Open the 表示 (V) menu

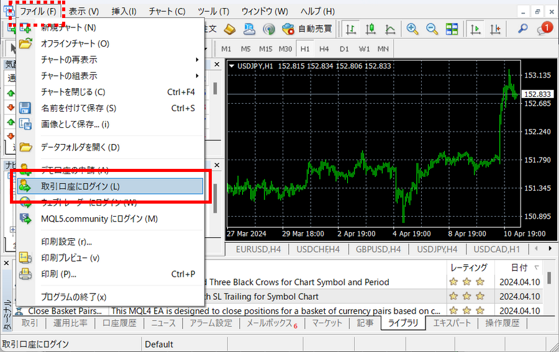click(84, 11)
